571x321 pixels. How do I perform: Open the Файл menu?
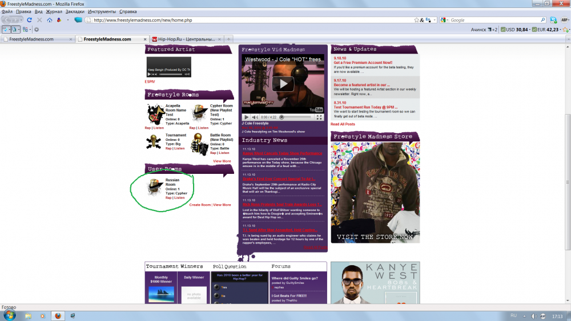pyautogui.click(x=7, y=11)
